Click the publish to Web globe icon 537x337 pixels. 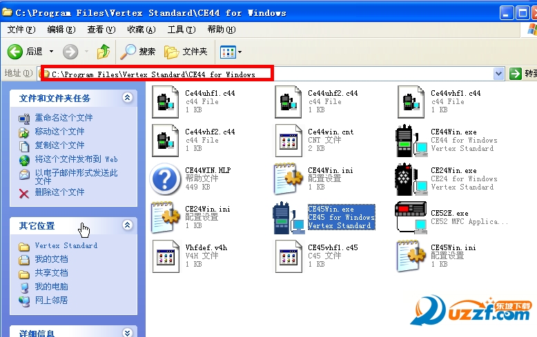(x=24, y=160)
